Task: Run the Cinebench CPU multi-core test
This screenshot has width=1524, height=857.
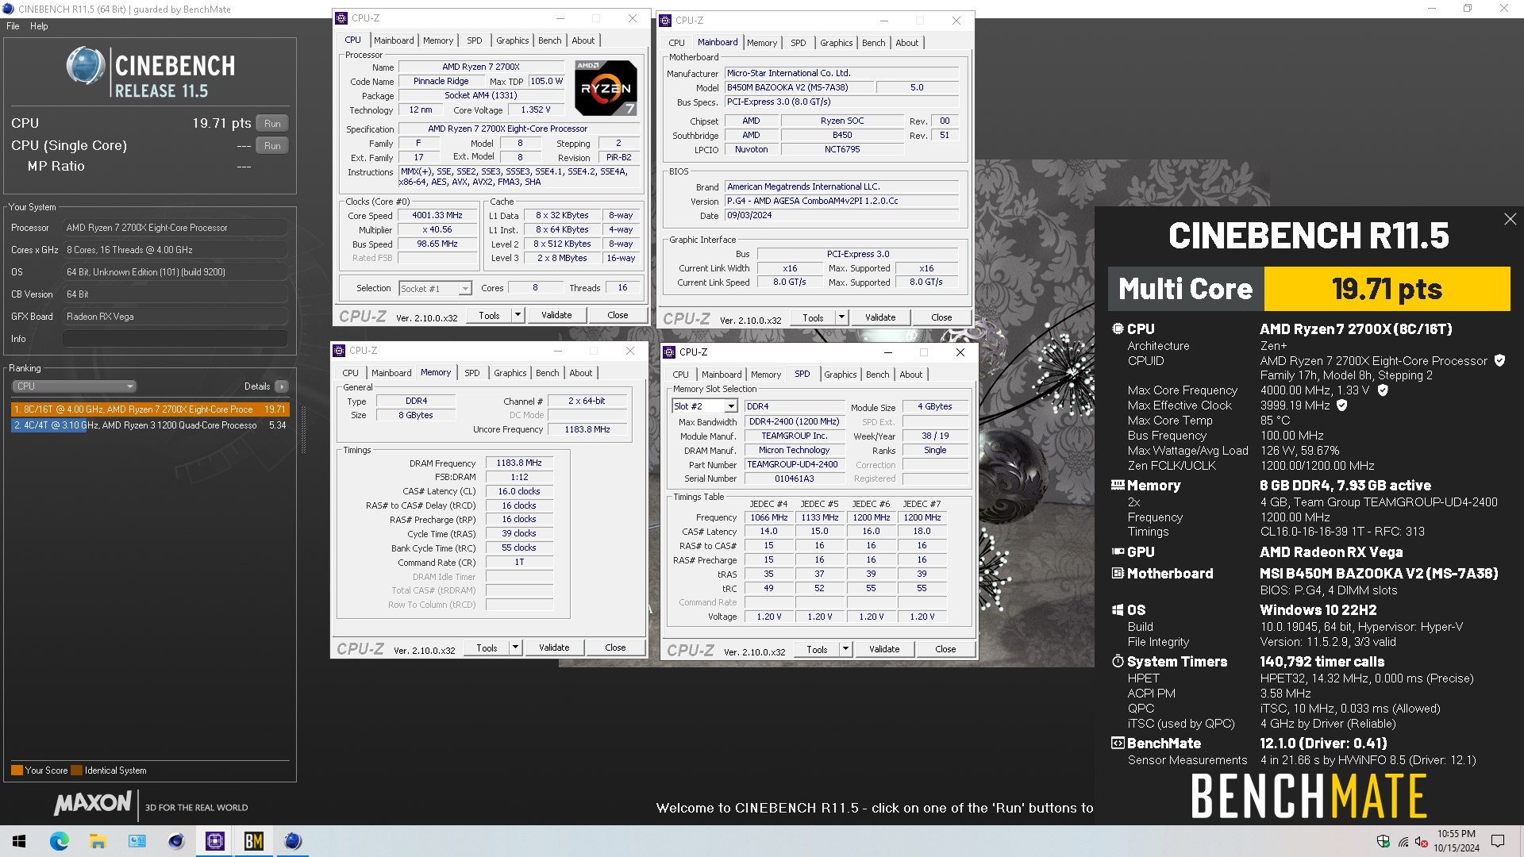Action: pos(272,123)
